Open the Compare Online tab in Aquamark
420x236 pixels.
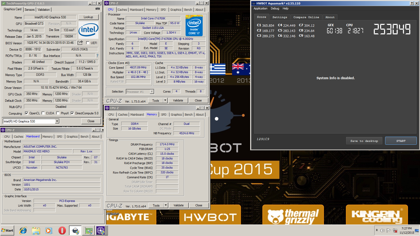(306, 17)
